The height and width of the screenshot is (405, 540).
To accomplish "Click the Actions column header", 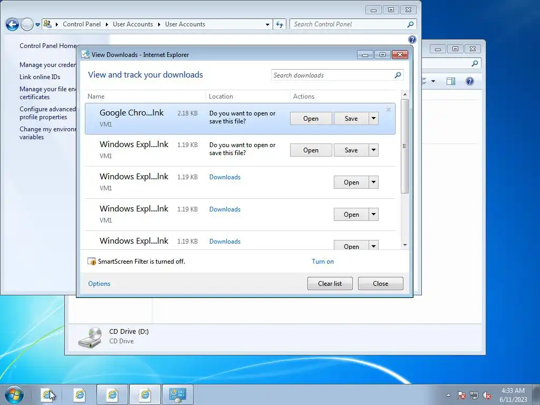I will point(345,97).
